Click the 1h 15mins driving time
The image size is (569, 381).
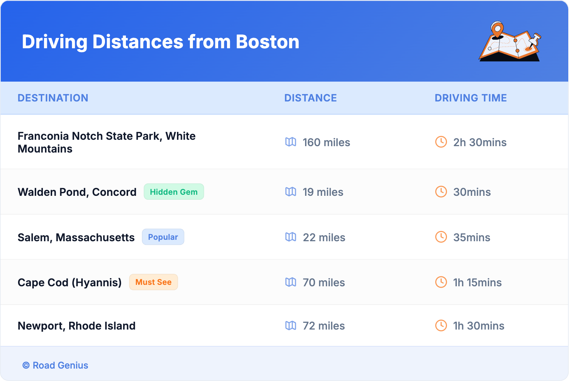(477, 282)
